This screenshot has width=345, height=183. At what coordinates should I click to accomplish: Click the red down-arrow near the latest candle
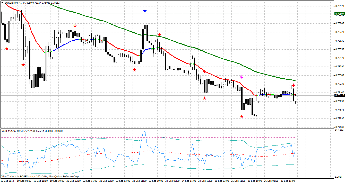pos(294,85)
